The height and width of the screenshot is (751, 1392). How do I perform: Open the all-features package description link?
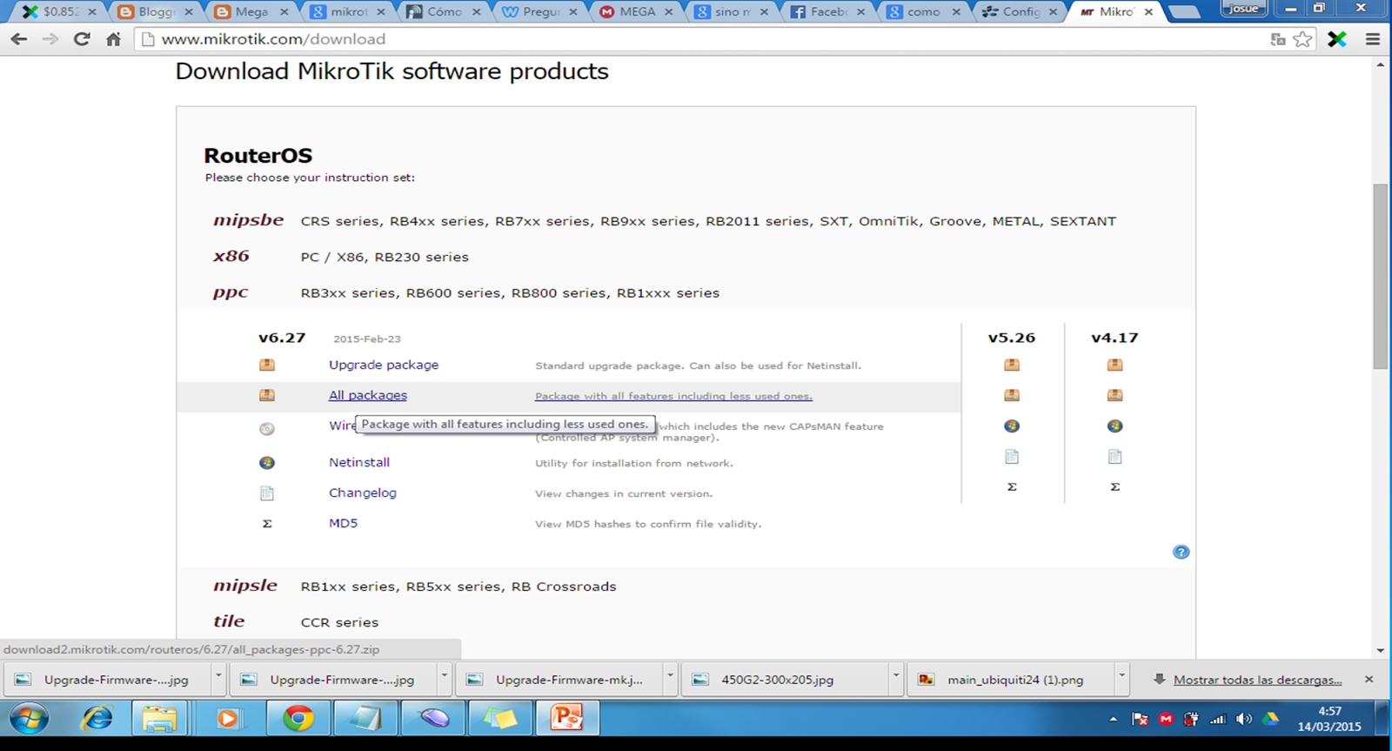[673, 396]
